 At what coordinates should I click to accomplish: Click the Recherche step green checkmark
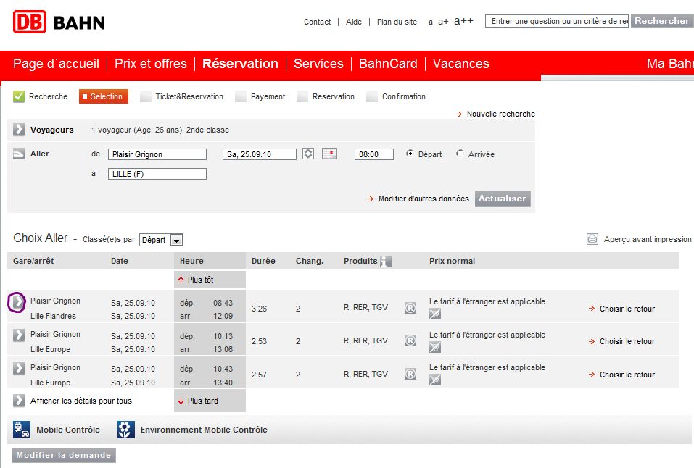(19, 96)
